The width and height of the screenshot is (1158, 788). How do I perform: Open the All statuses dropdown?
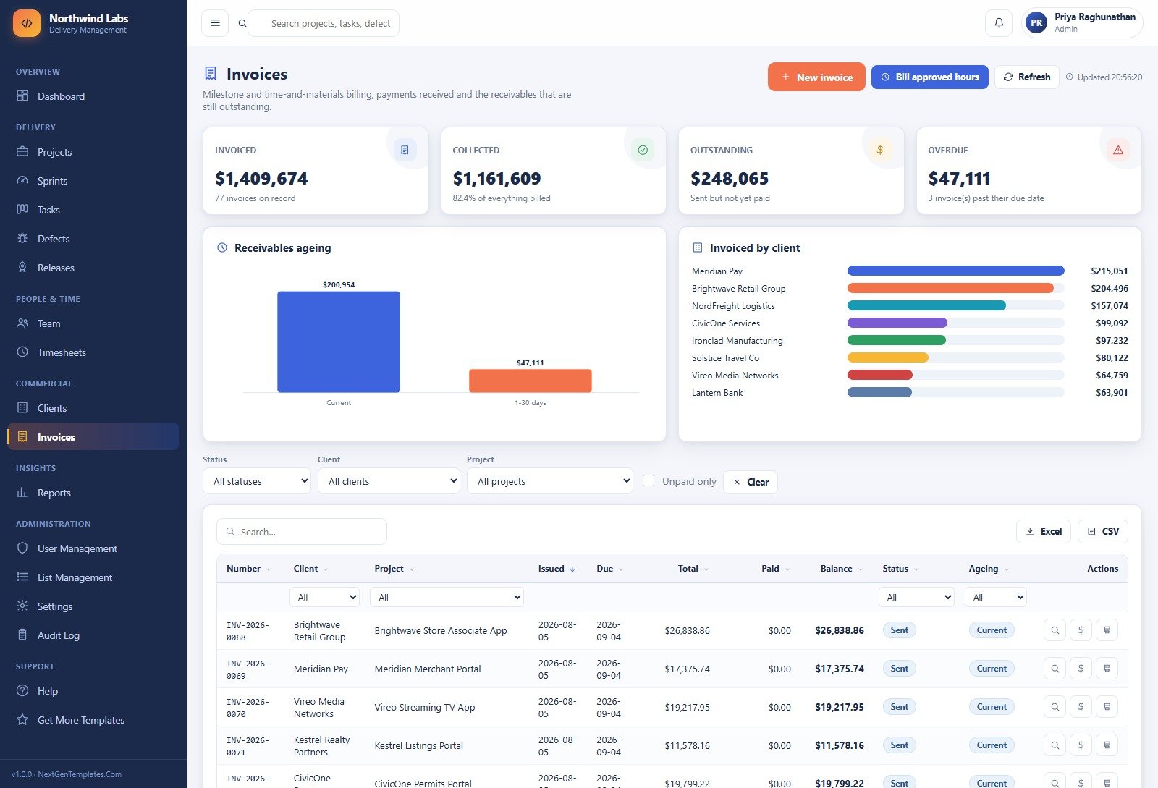click(257, 481)
